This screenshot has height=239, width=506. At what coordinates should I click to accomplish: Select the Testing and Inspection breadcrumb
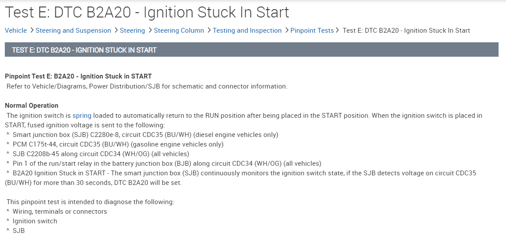[247, 31]
